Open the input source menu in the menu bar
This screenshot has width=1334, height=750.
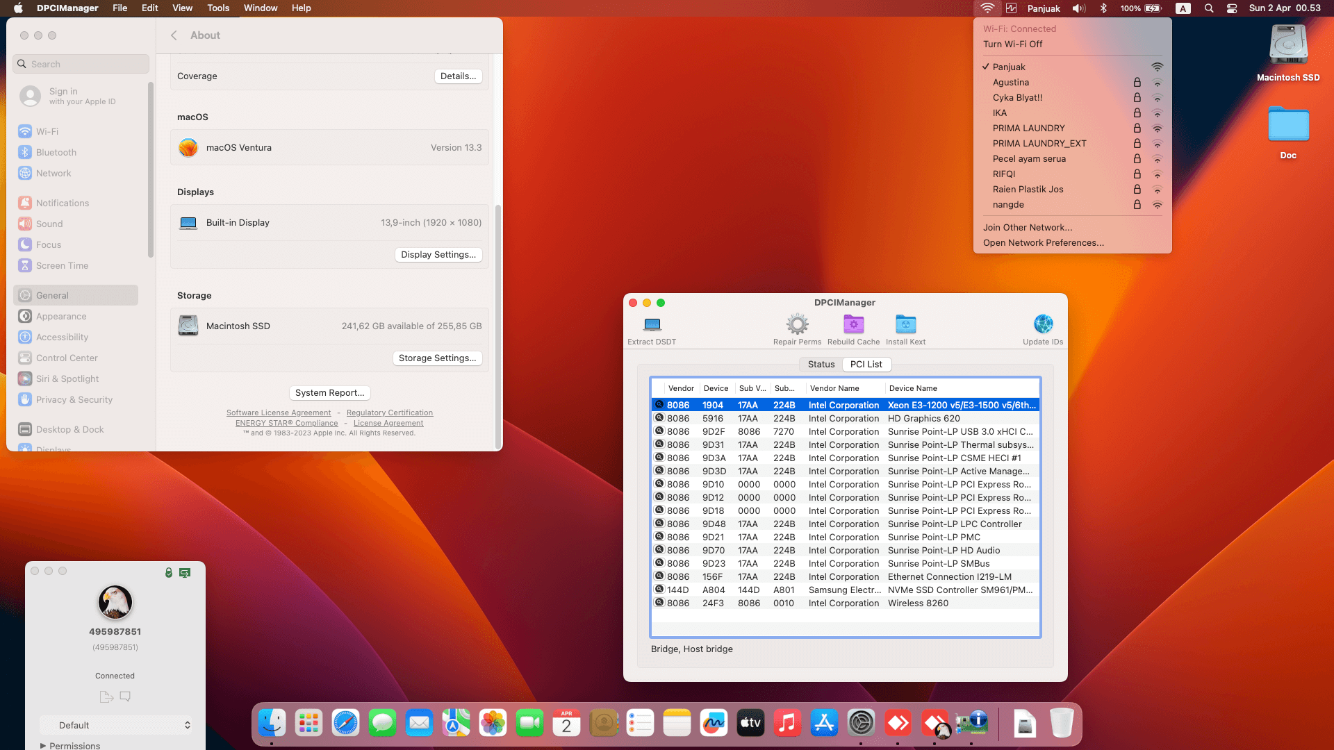1183,8
